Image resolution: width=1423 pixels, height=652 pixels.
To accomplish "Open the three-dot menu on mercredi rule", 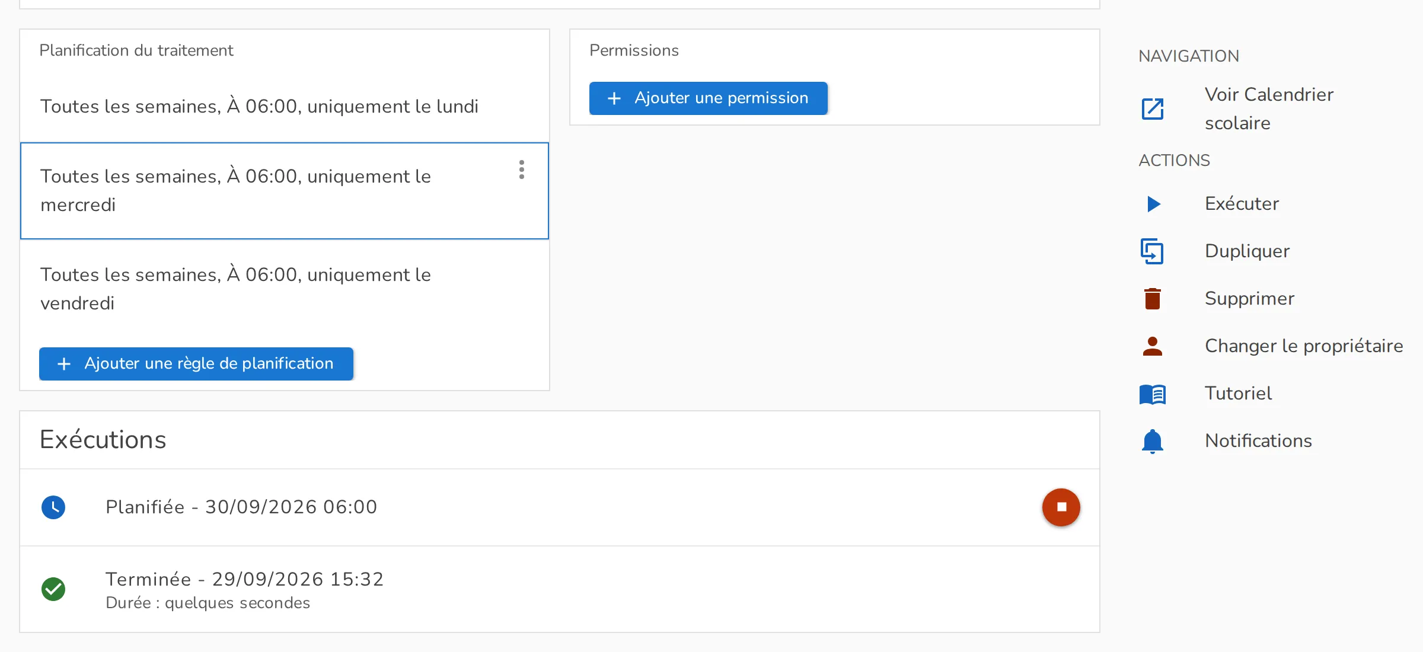I will click(x=522, y=170).
